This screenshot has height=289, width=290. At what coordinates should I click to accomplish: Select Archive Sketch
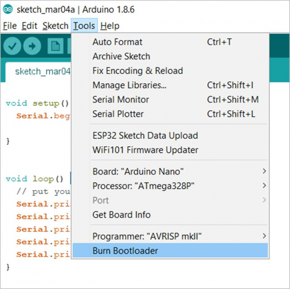coord(121,57)
